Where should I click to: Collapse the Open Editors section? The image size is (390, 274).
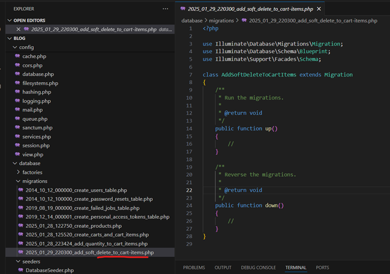point(10,20)
